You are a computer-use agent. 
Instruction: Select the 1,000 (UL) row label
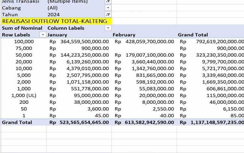tap(24, 95)
